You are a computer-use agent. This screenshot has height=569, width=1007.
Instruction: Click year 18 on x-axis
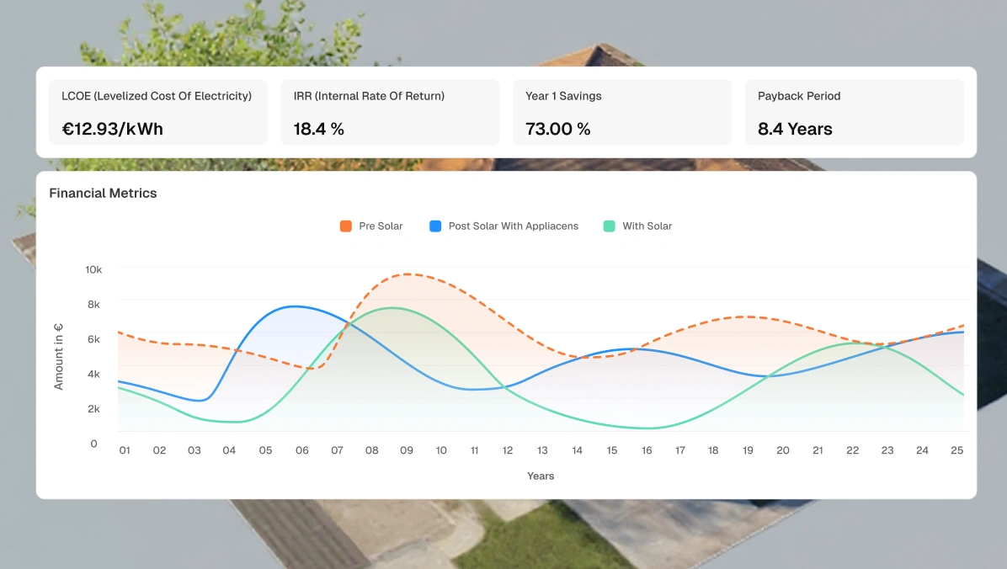[713, 450]
